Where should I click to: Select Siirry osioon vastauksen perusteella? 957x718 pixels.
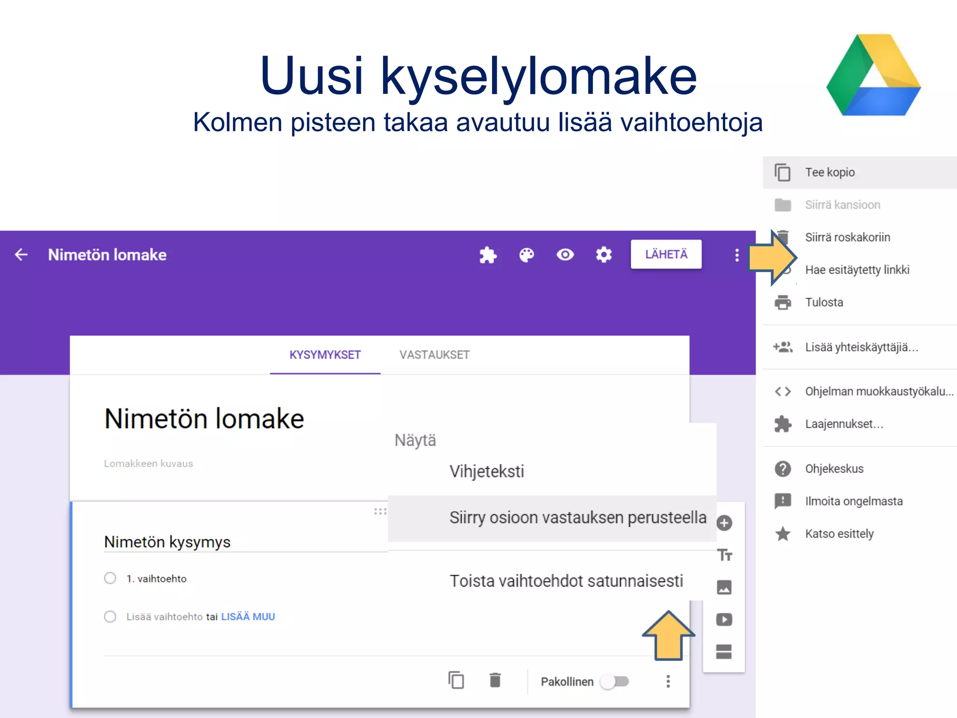click(552, 518)
